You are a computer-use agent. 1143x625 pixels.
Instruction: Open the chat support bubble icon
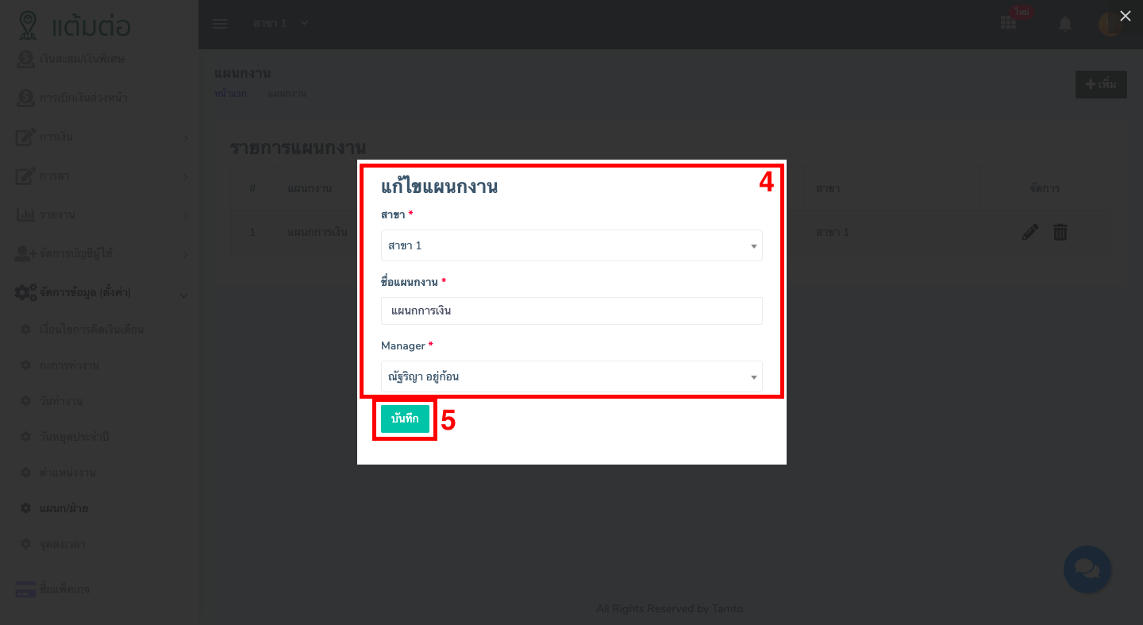1087,569
